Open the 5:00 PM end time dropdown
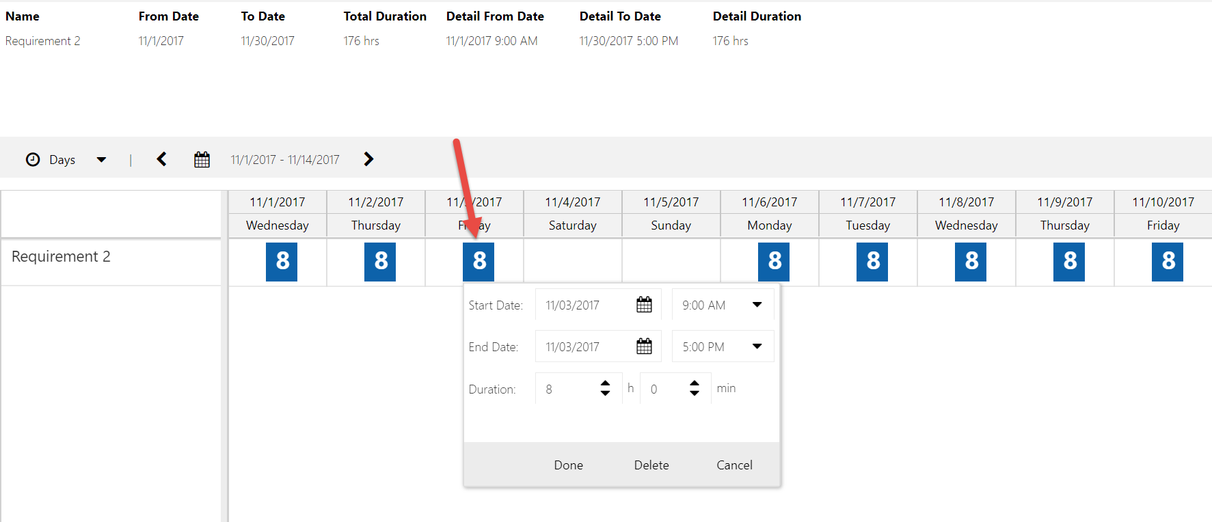Image resolution: width=1212 pixels, height=522 pixels. click(x=757, y=346)
